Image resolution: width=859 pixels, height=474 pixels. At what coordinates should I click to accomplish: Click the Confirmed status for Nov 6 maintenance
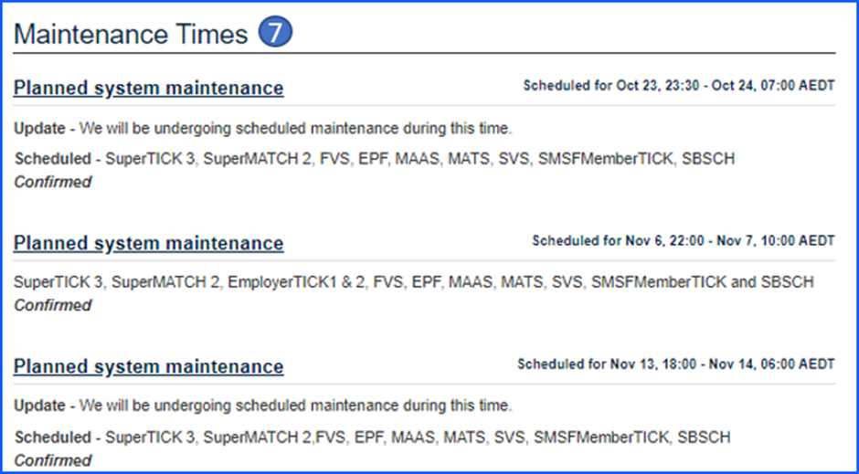point(53,305)
